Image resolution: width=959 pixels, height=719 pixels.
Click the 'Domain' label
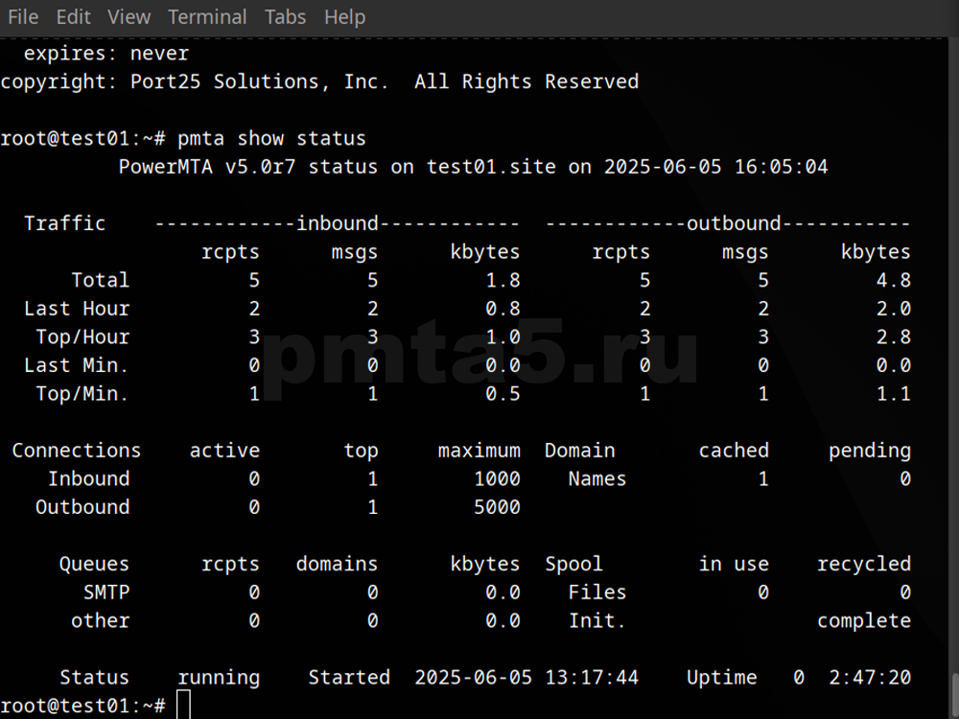point(580,451)
